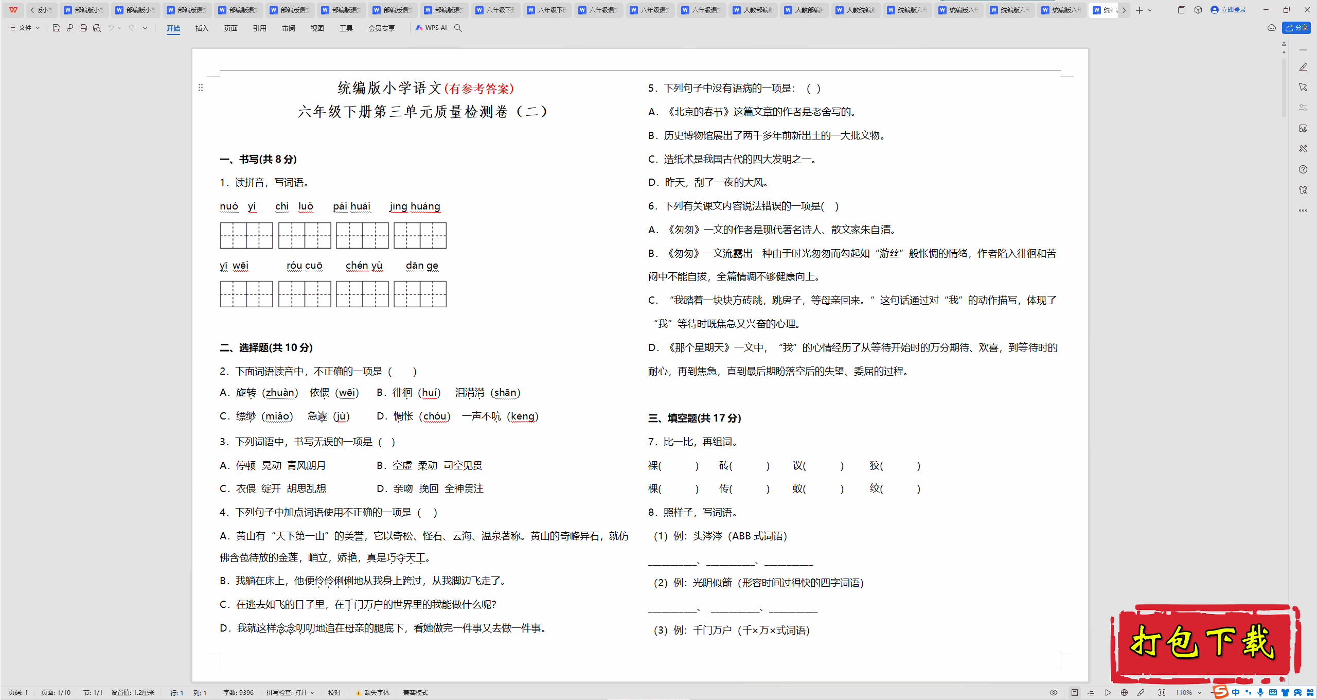Open the 页面 ribbon tab
Image resolution: width=1317 pixels, height=700 pixels.
[231, 28]
